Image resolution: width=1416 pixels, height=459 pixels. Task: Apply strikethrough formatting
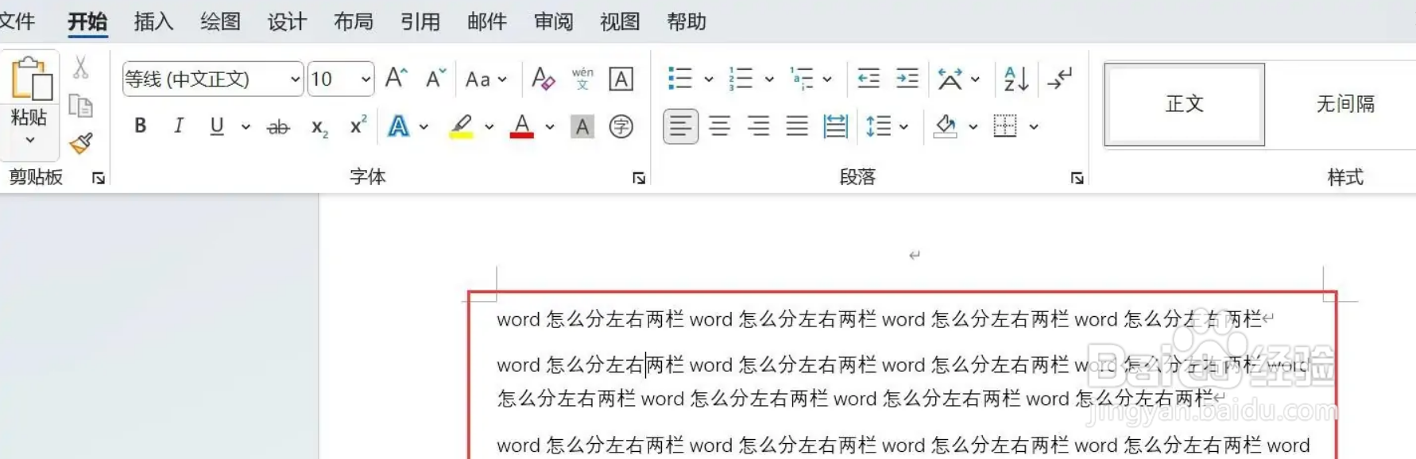pyautogui.click(x=278, y=126)
